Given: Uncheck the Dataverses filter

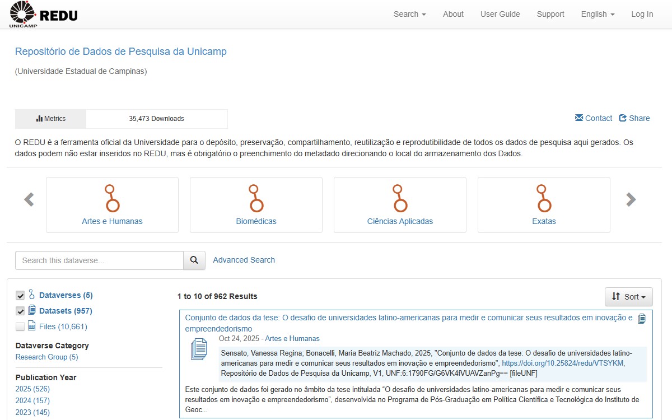Looking at the screenshot, I should tap(20, 295).
